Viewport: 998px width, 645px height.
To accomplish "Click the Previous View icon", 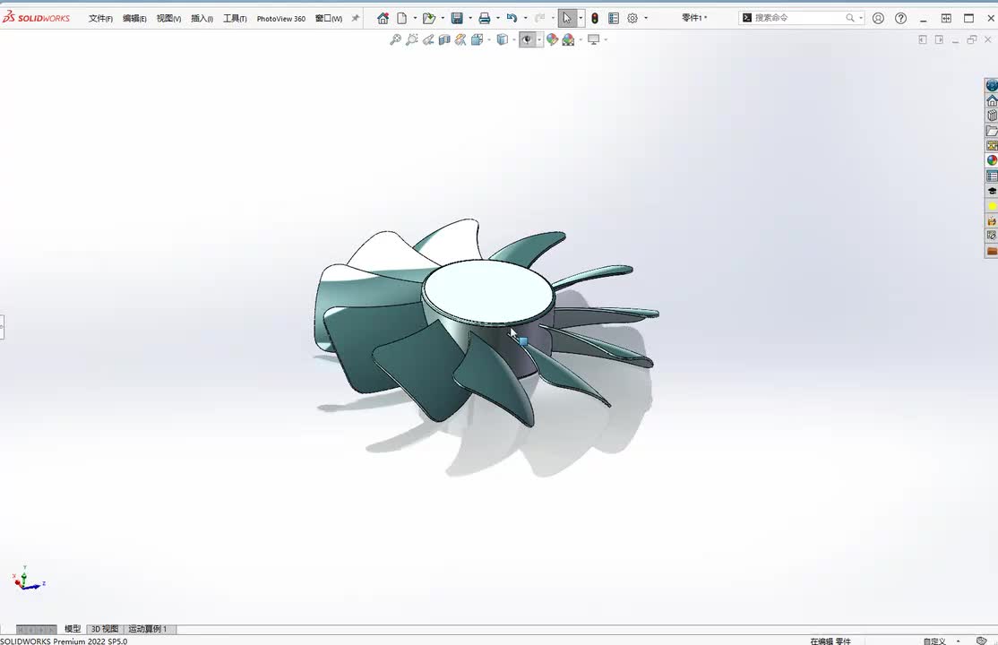I will pyautogui.click(x=428, y=39).
